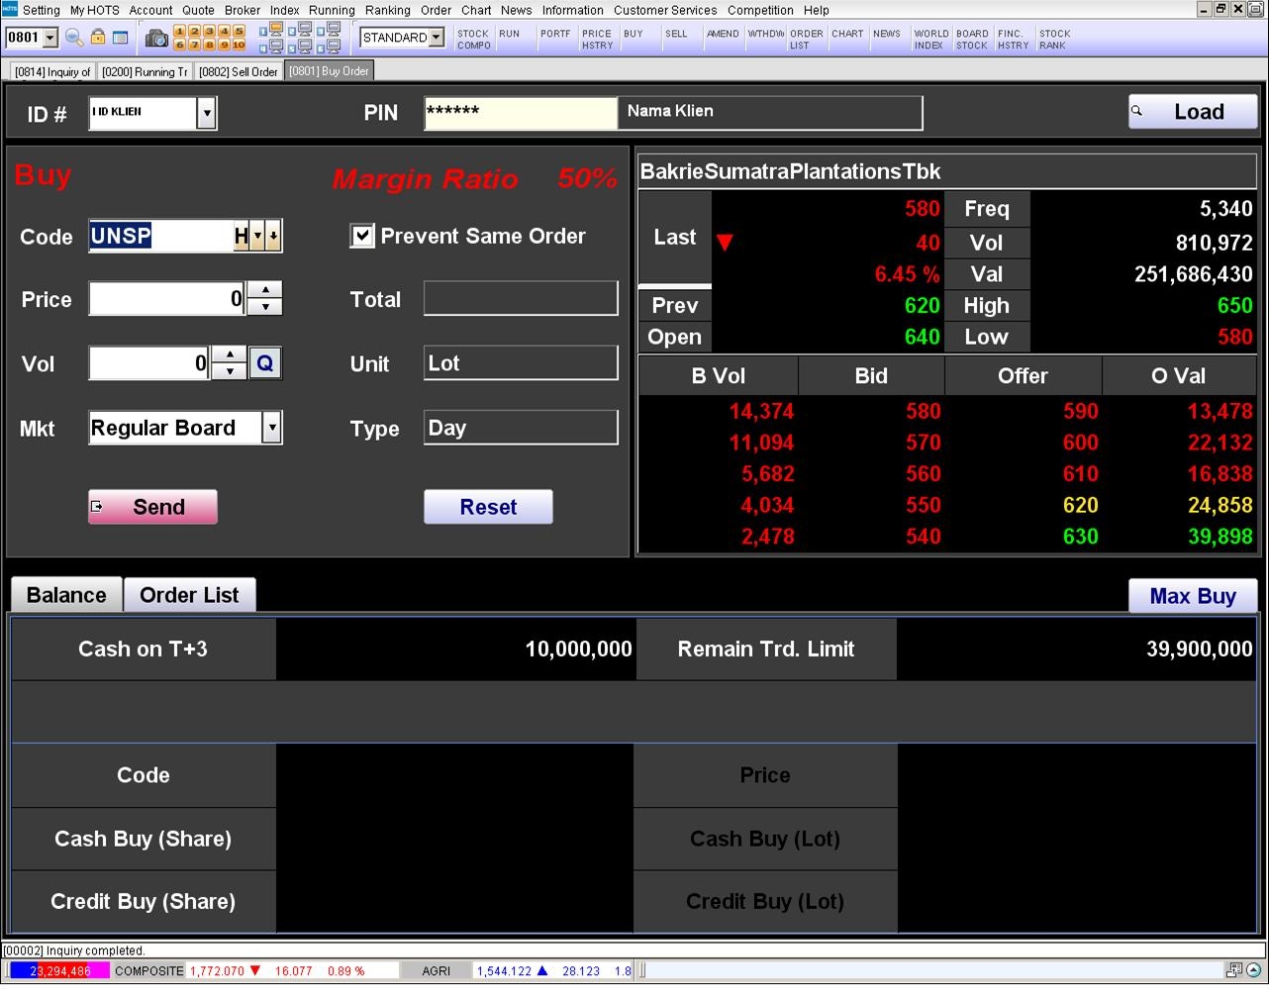This screenshot has width=1269, height=1004.
Task: Click monitor layout icon 1
Action: coord(271,30)
